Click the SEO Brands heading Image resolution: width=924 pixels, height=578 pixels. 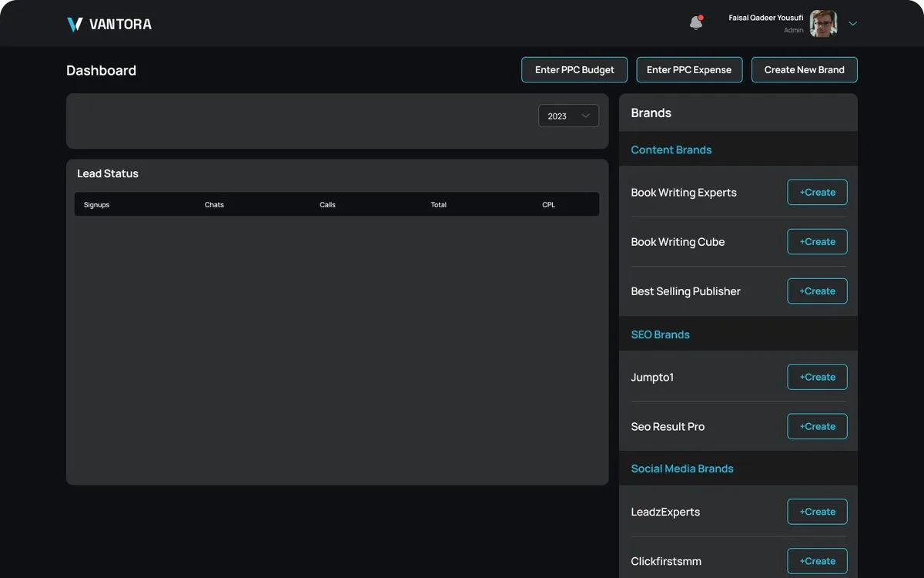tap(660, 334)
